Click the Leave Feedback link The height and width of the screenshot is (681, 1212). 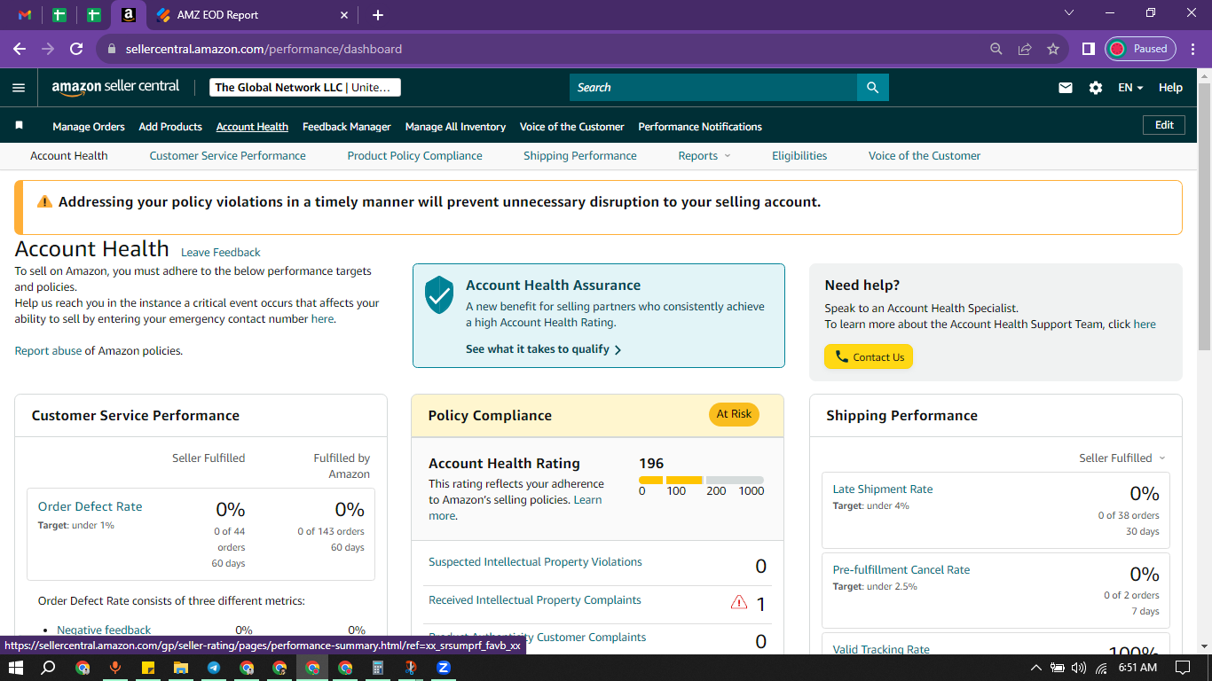point(221,252)
